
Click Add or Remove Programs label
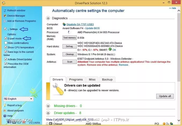coord(21,21)
